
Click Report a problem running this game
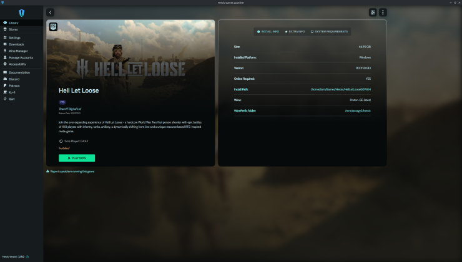[71, 171]
